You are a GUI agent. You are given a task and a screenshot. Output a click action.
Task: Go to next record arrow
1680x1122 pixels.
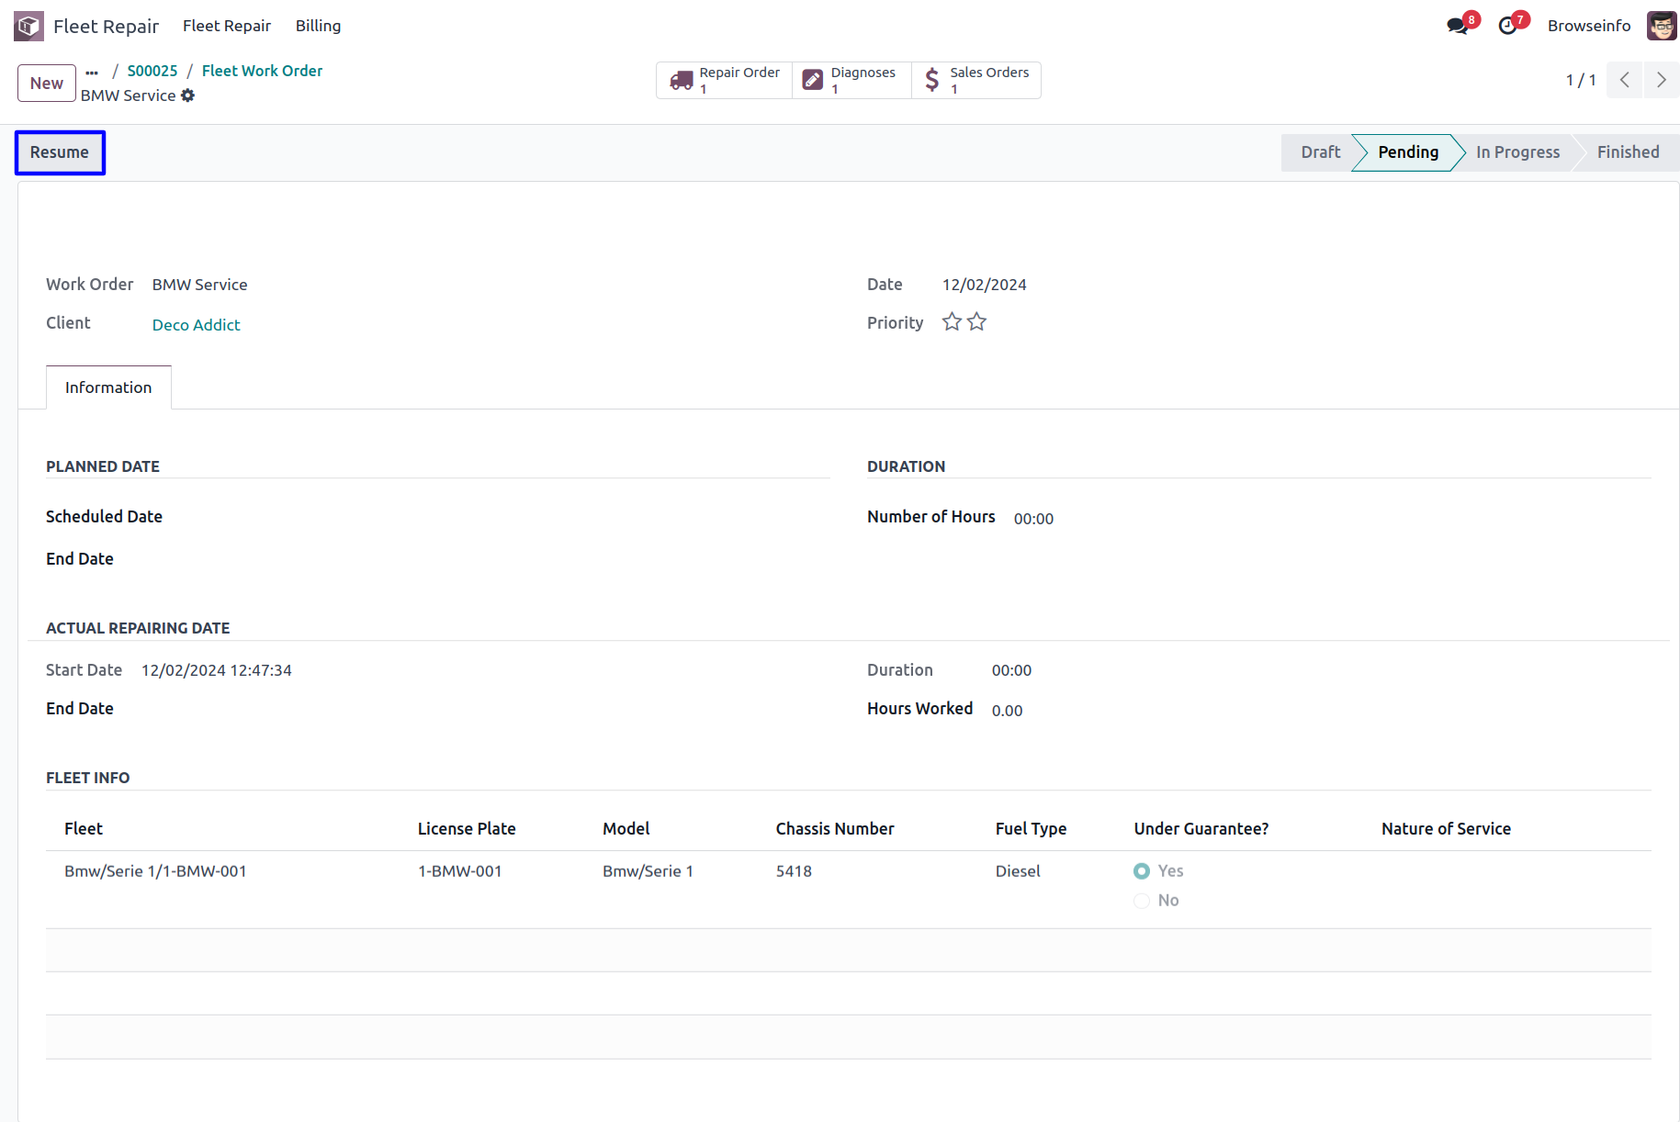point(1661,80)
